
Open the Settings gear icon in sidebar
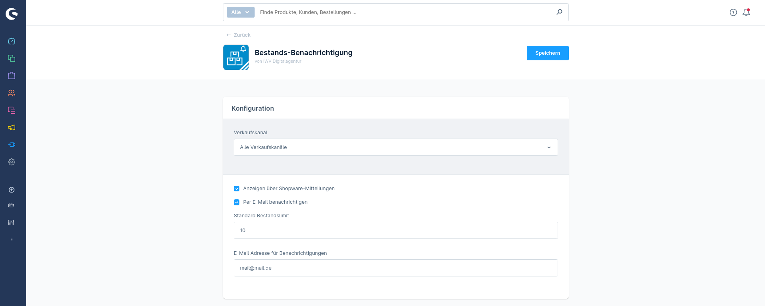12,162
